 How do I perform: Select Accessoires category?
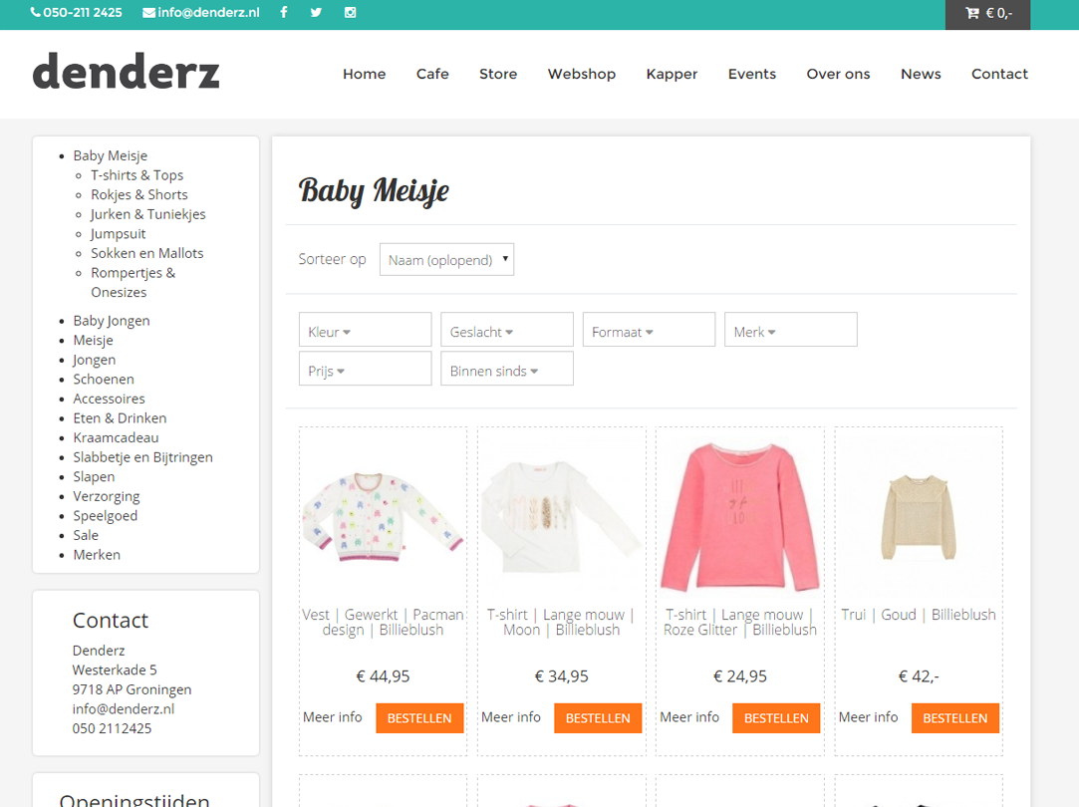(110, 399)
